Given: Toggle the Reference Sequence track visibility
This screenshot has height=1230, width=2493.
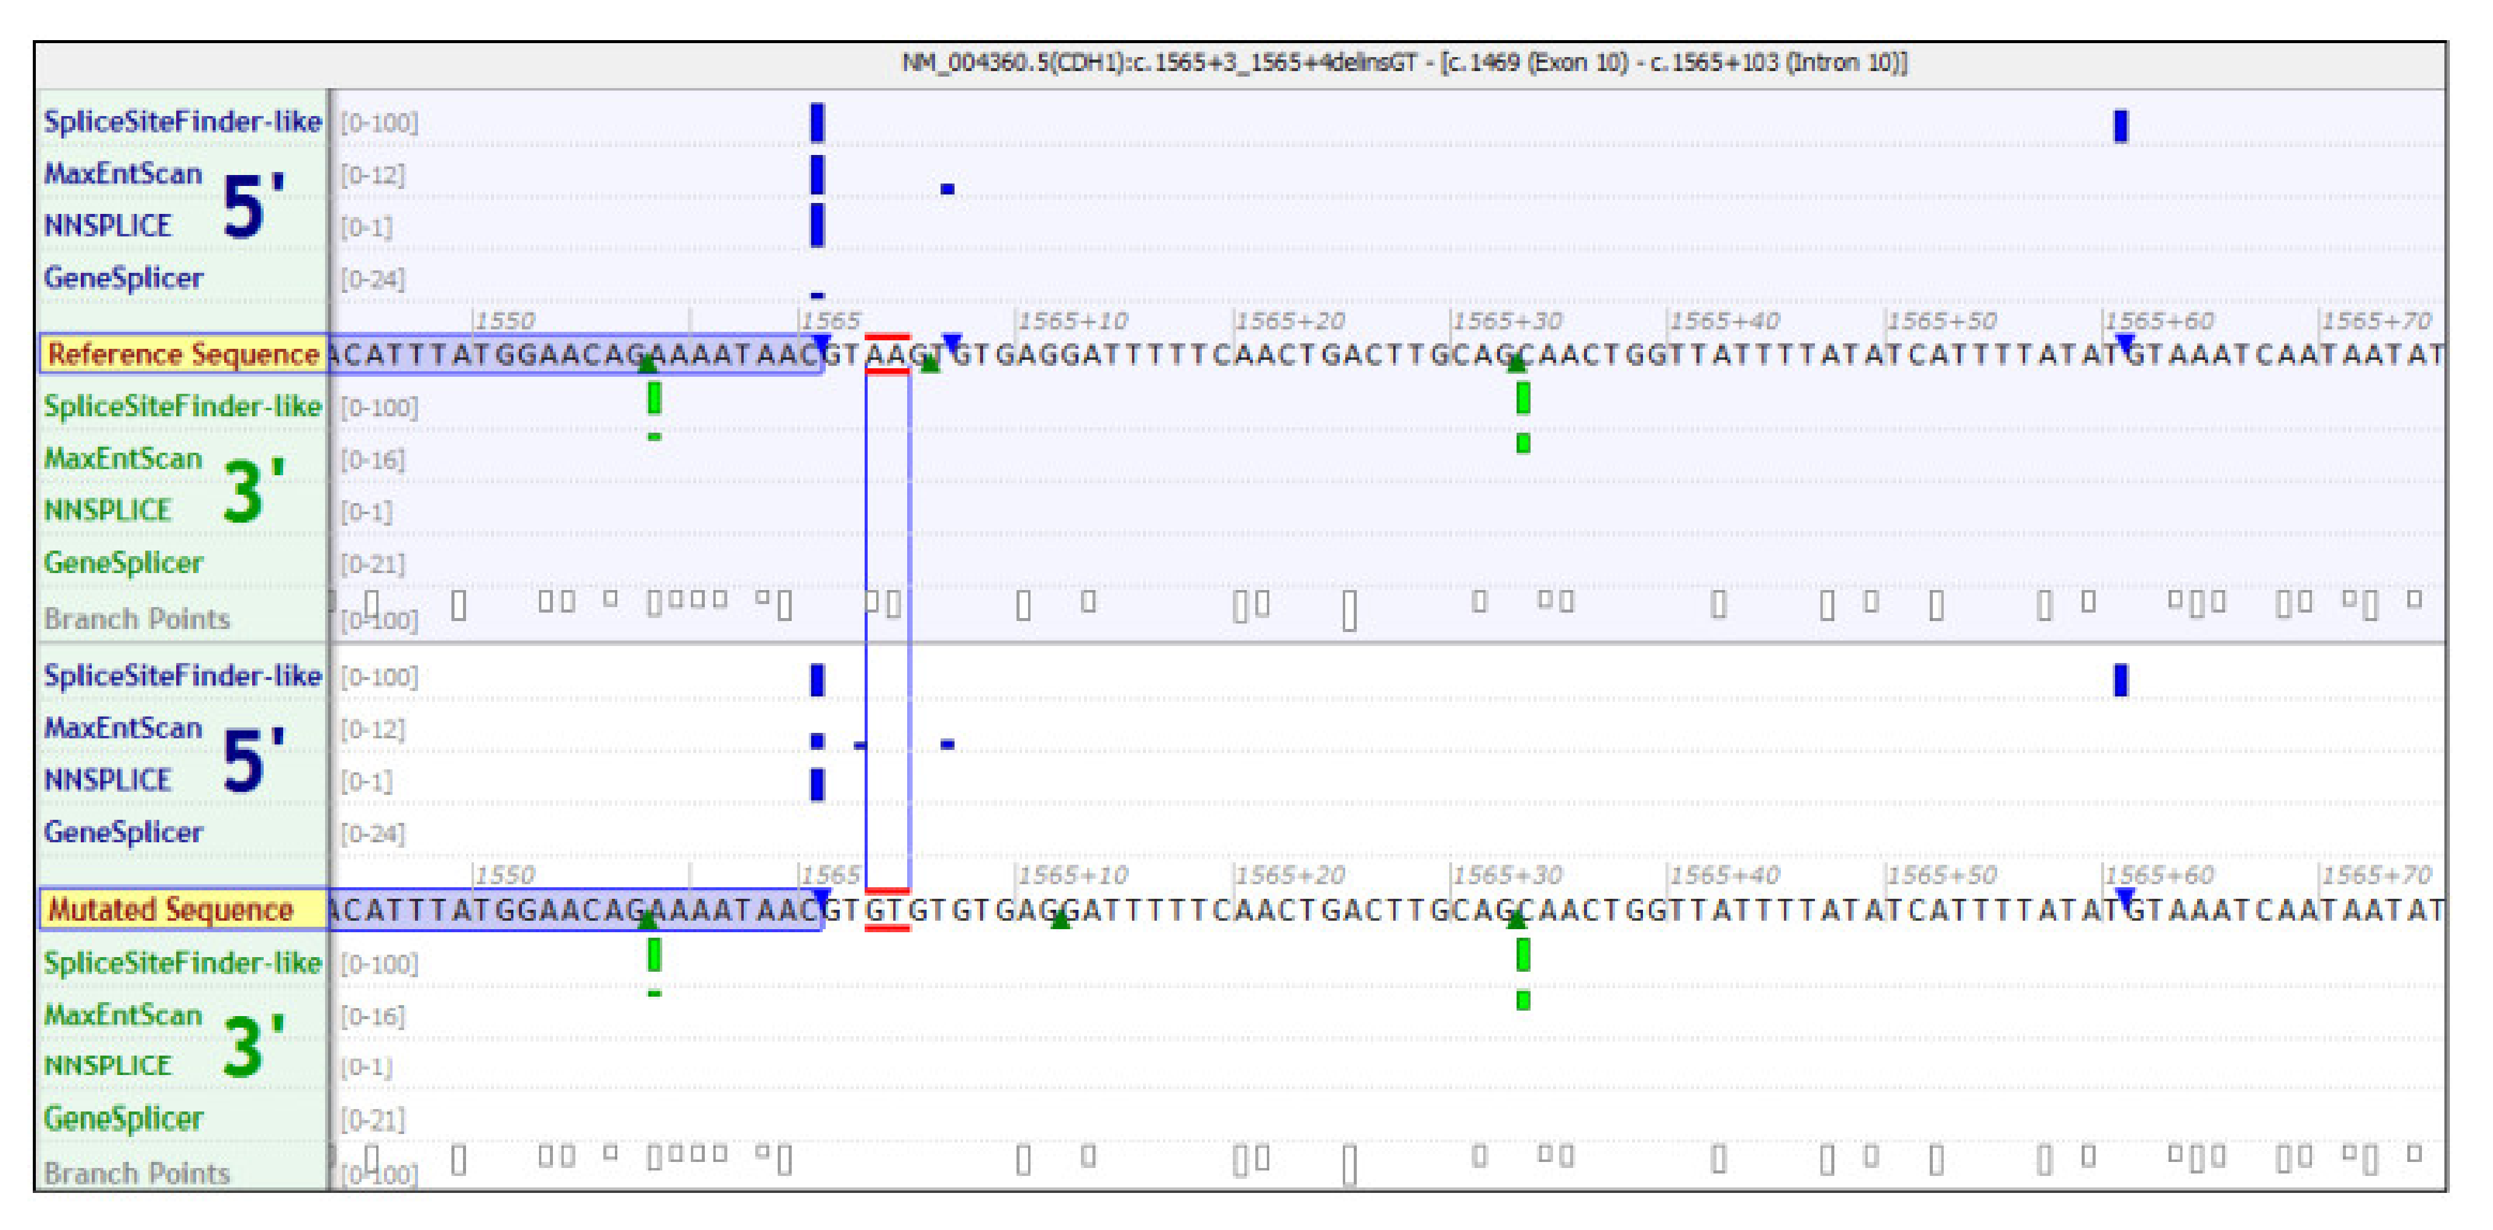Looking at the screenshot, I should click(x=179, y=355).
